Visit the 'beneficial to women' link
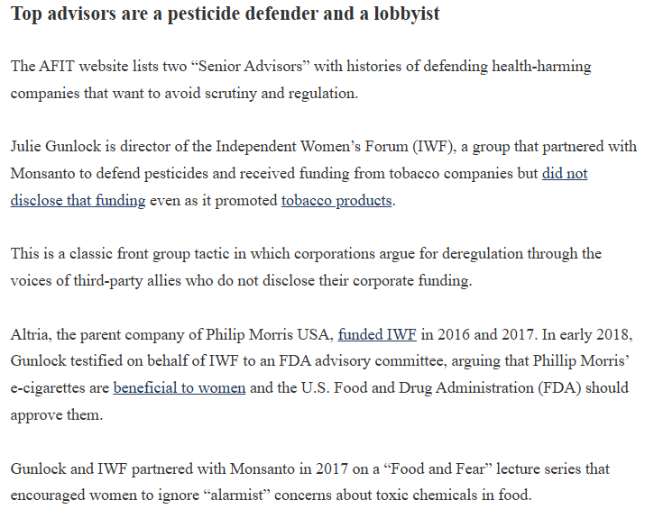This screenshot has width=645, height=509. coord(179,389)
